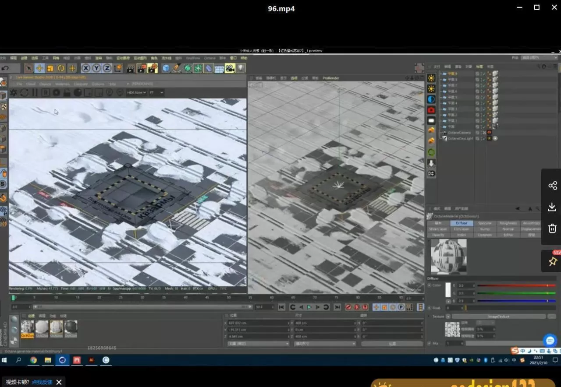The image size is (561, 387).
Task: Open the Objects menu in Live Viewer
Action: [45, 84]
